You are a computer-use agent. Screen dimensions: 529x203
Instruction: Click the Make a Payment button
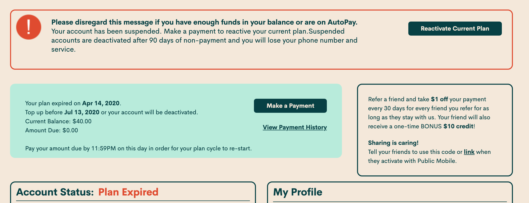tap(290, 106)
